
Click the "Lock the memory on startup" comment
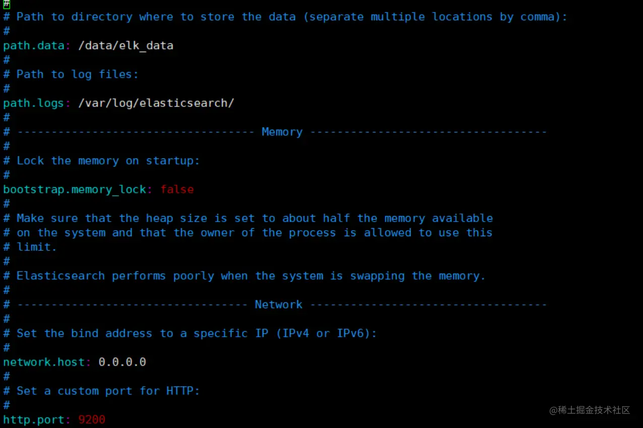click(108, 161)
